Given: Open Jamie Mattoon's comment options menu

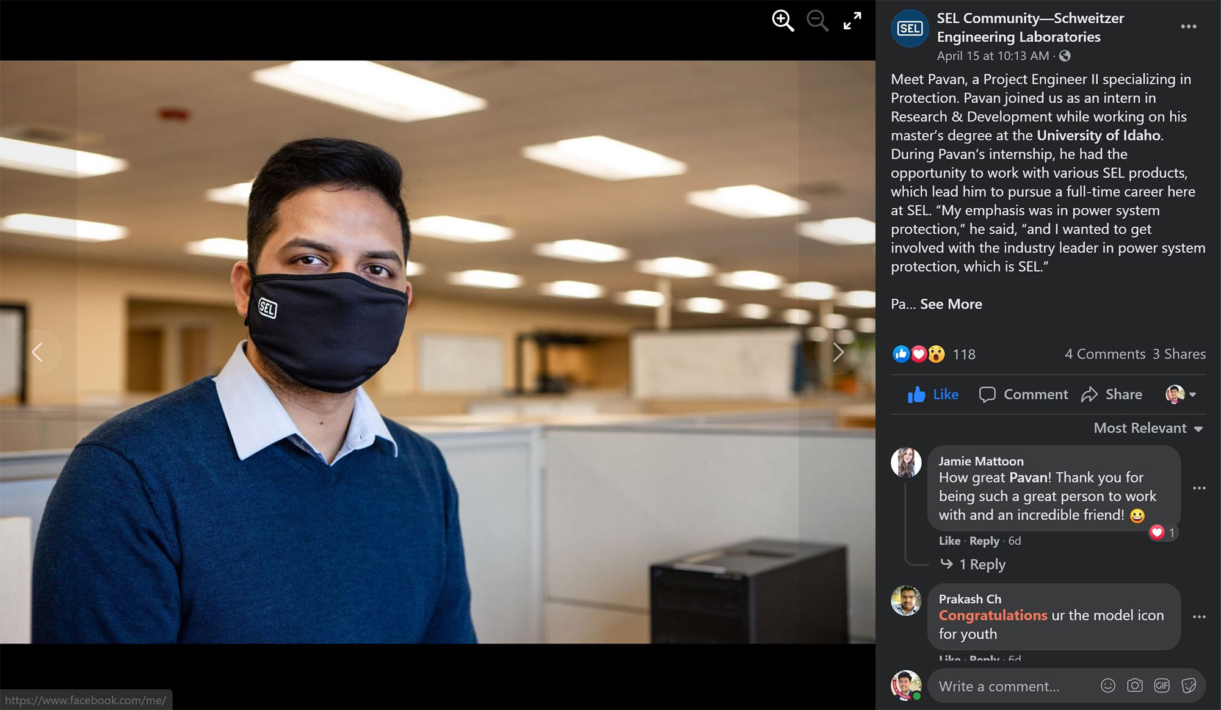Looking at the screenshot, I should tap(1199, 488).
